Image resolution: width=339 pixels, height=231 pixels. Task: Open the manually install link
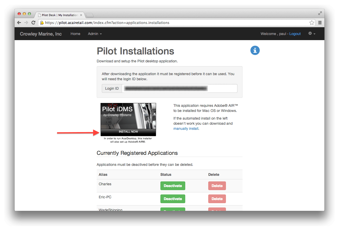click(x=186, y=129)
